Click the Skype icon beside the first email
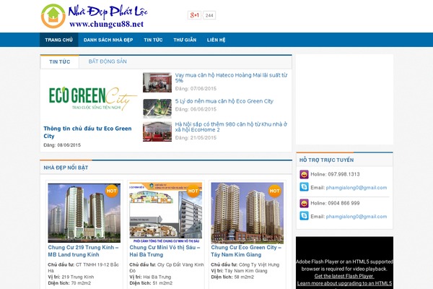 (x=304, y=187)
